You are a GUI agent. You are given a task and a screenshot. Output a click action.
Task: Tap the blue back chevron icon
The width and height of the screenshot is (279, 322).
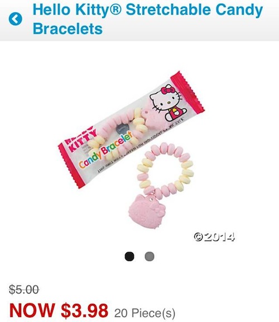tap(16, 19)
